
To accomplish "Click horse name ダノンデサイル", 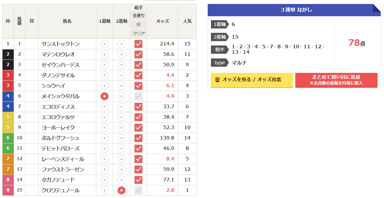I will (58, 75).
